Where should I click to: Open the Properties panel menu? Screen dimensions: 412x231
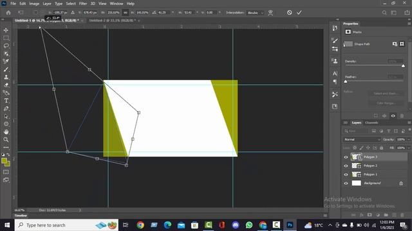click(409, 24)
